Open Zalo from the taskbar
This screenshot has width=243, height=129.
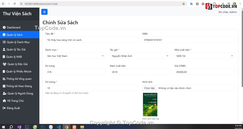point(51,127)
